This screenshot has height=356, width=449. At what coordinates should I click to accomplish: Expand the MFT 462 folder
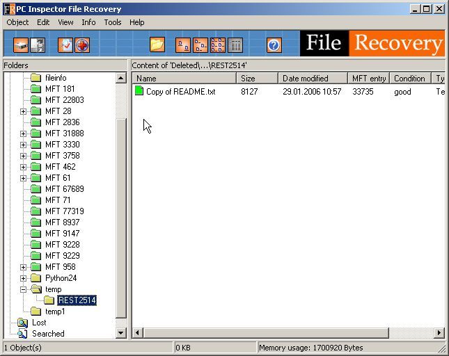23,167
